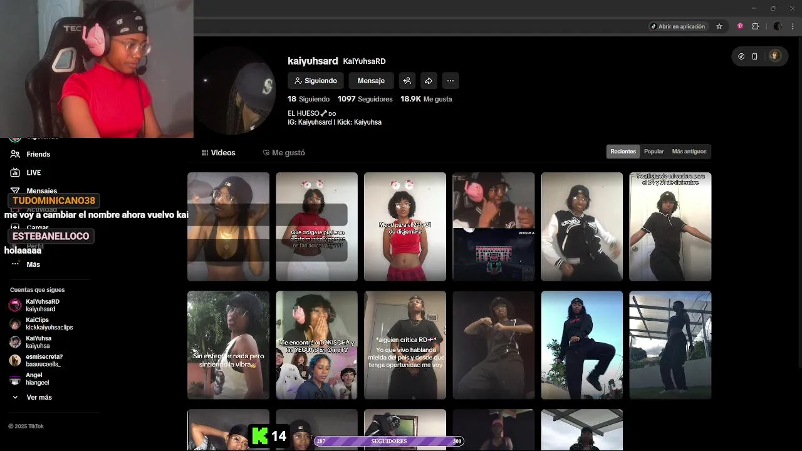The width and height of the screenshot is (802, 451).
Task: Switch to the Videos tab
Action: 219,153
